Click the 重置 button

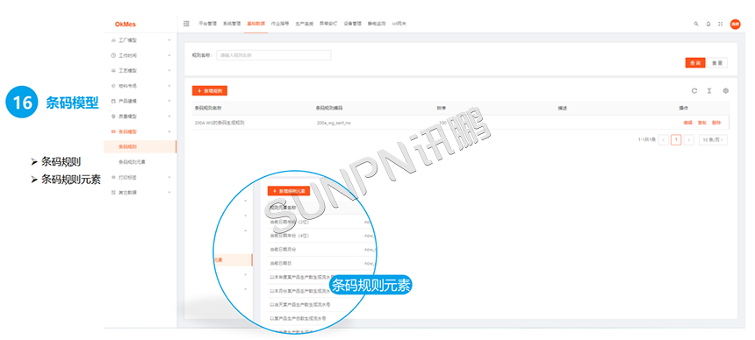point(717,63)
